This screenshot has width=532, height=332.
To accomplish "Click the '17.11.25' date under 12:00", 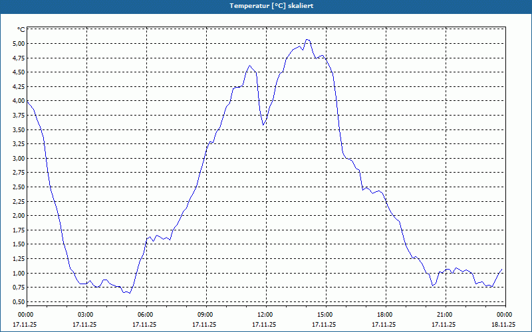I will click(x=264, y=325).
